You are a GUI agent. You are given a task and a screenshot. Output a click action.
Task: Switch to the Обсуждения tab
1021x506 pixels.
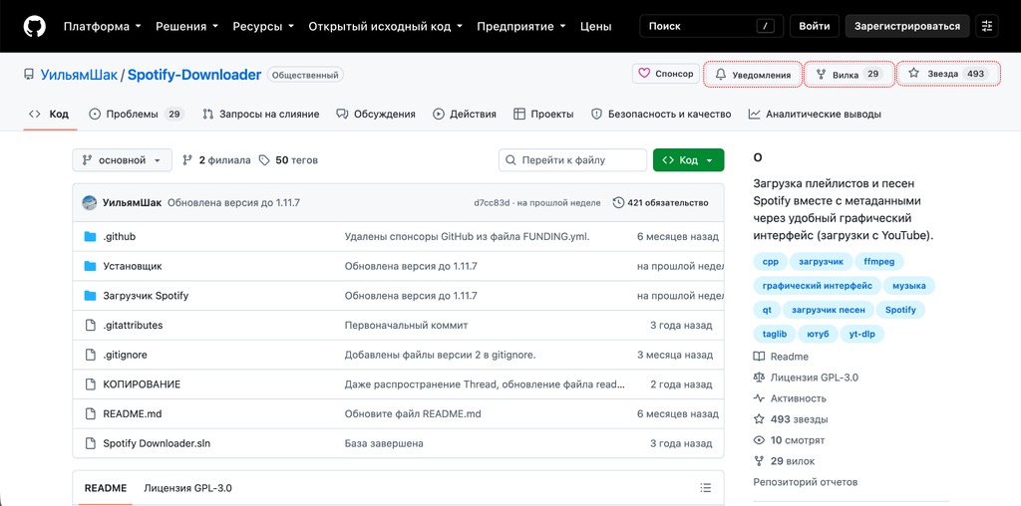(376, 114)
